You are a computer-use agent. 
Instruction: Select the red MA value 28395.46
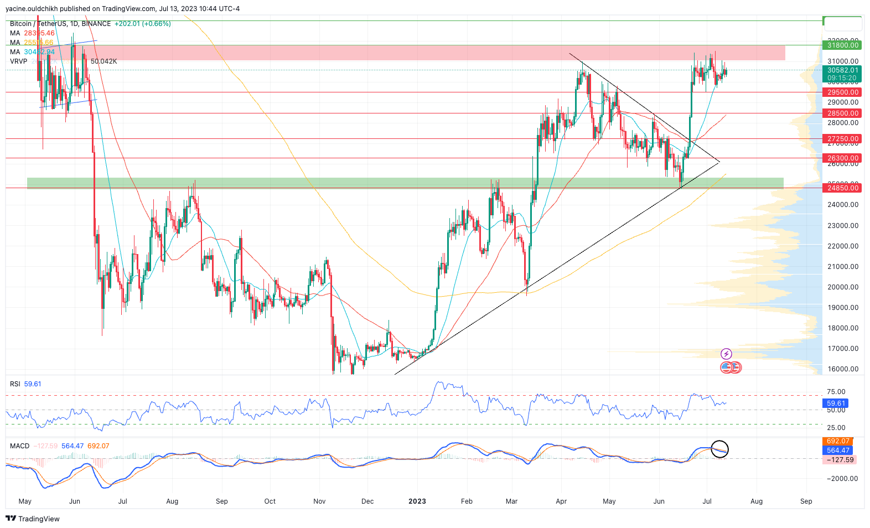(x=39, y=33)
